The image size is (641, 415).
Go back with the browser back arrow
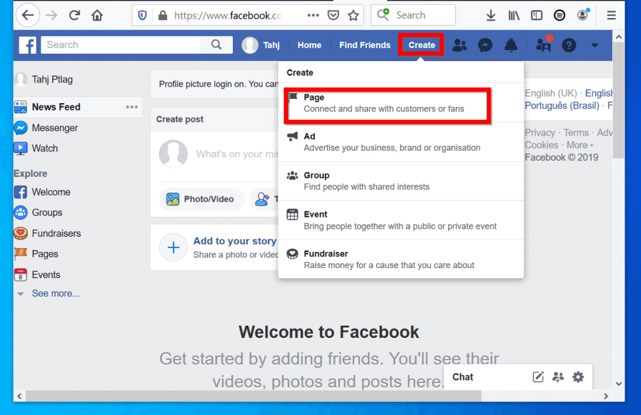click(28, 16)
